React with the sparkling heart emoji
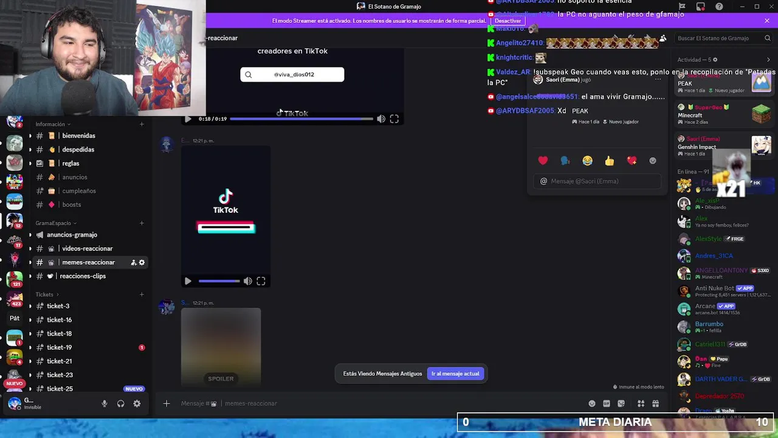Image resolution: width=778 pixels, height=438 pixels. tap(632, 161)
